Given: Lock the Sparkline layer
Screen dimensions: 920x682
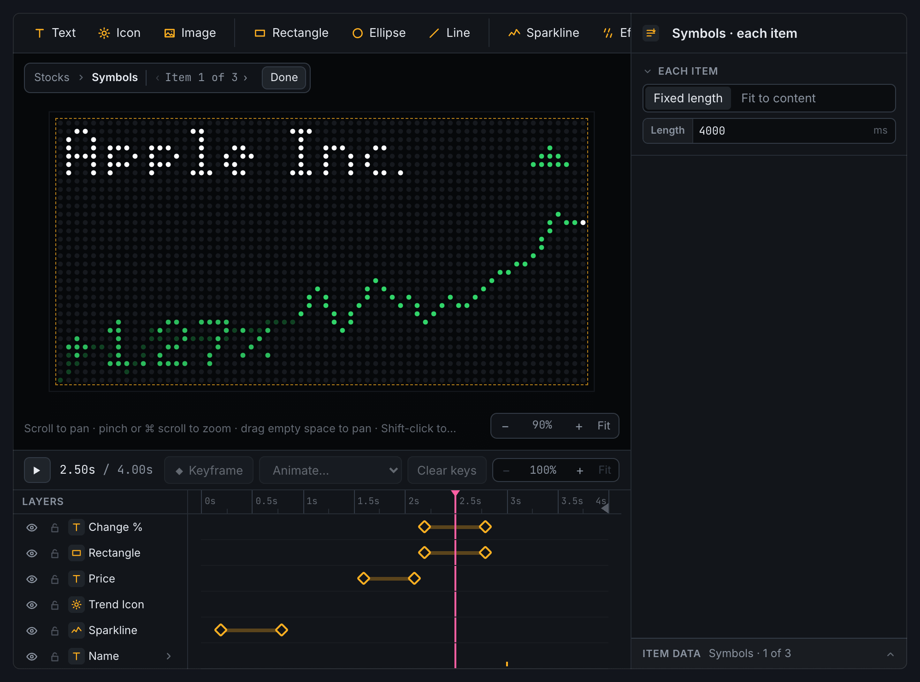Looking at the screenshot, I should pos(55,631).
